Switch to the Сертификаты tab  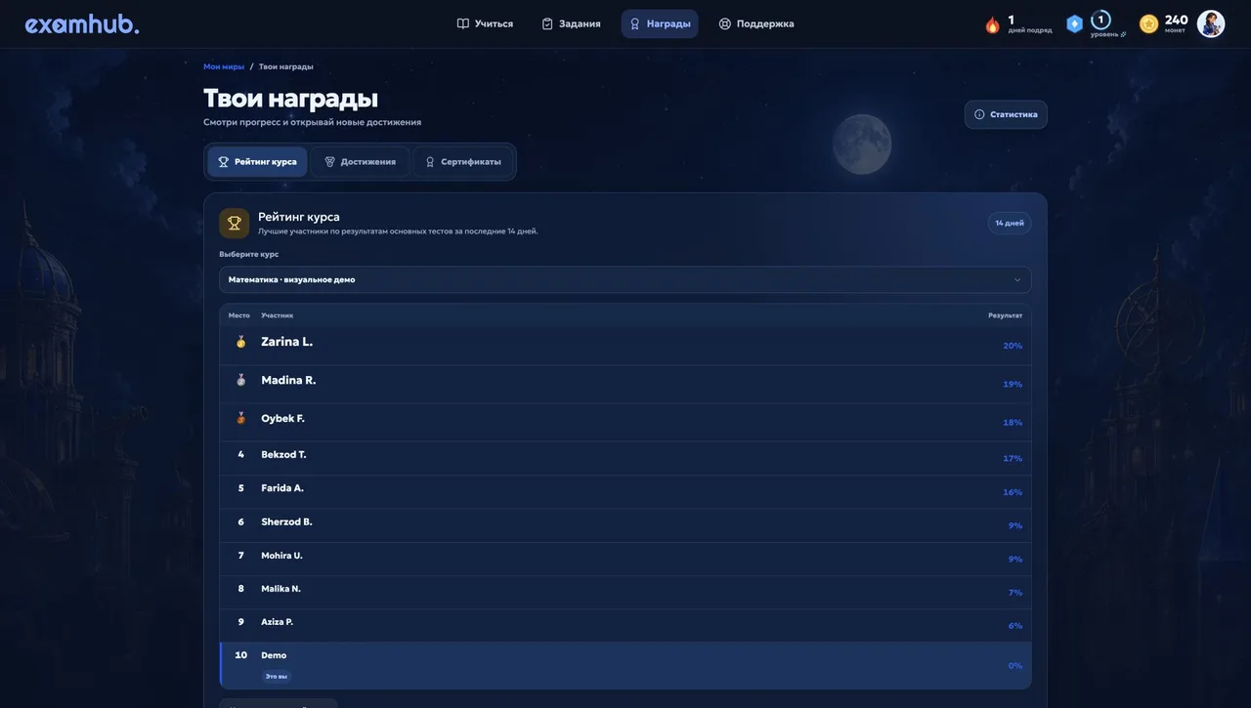462,161
